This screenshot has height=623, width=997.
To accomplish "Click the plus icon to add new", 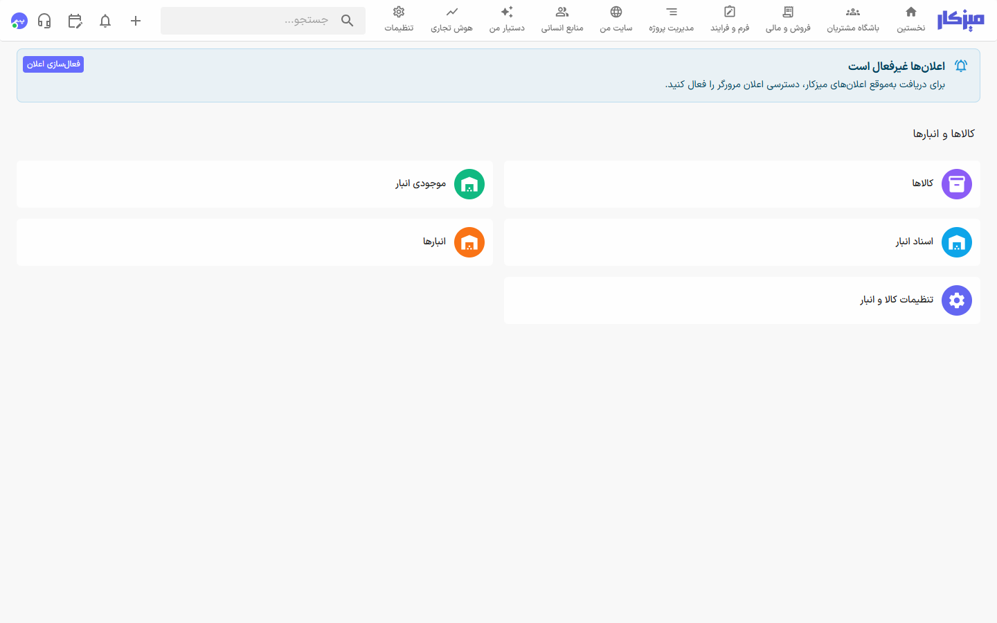I will (x=136, y=21).
